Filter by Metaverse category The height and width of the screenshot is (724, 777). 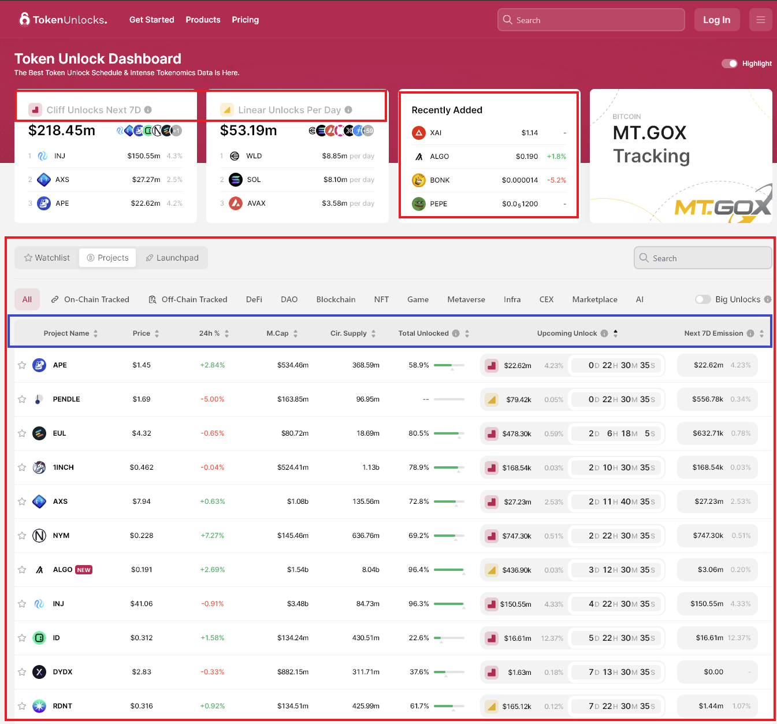(x=466, y=299)
